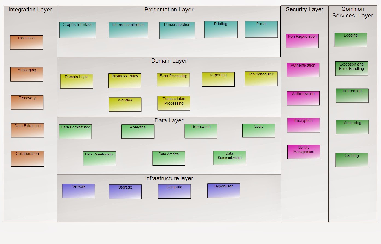Select the Mediation component in Integration Layer

click(26, 42)
